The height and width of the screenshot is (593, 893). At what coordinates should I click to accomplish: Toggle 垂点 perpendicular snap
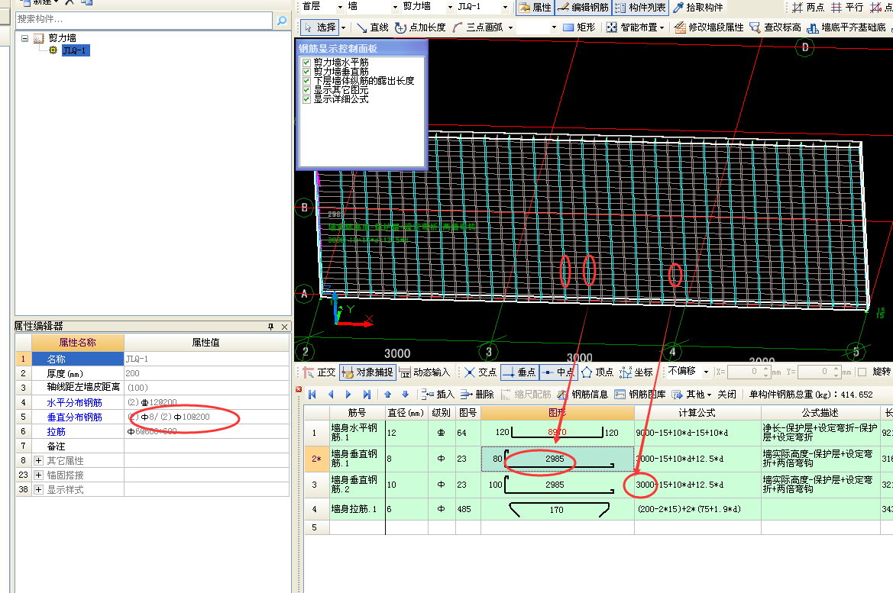coord(519,372)
